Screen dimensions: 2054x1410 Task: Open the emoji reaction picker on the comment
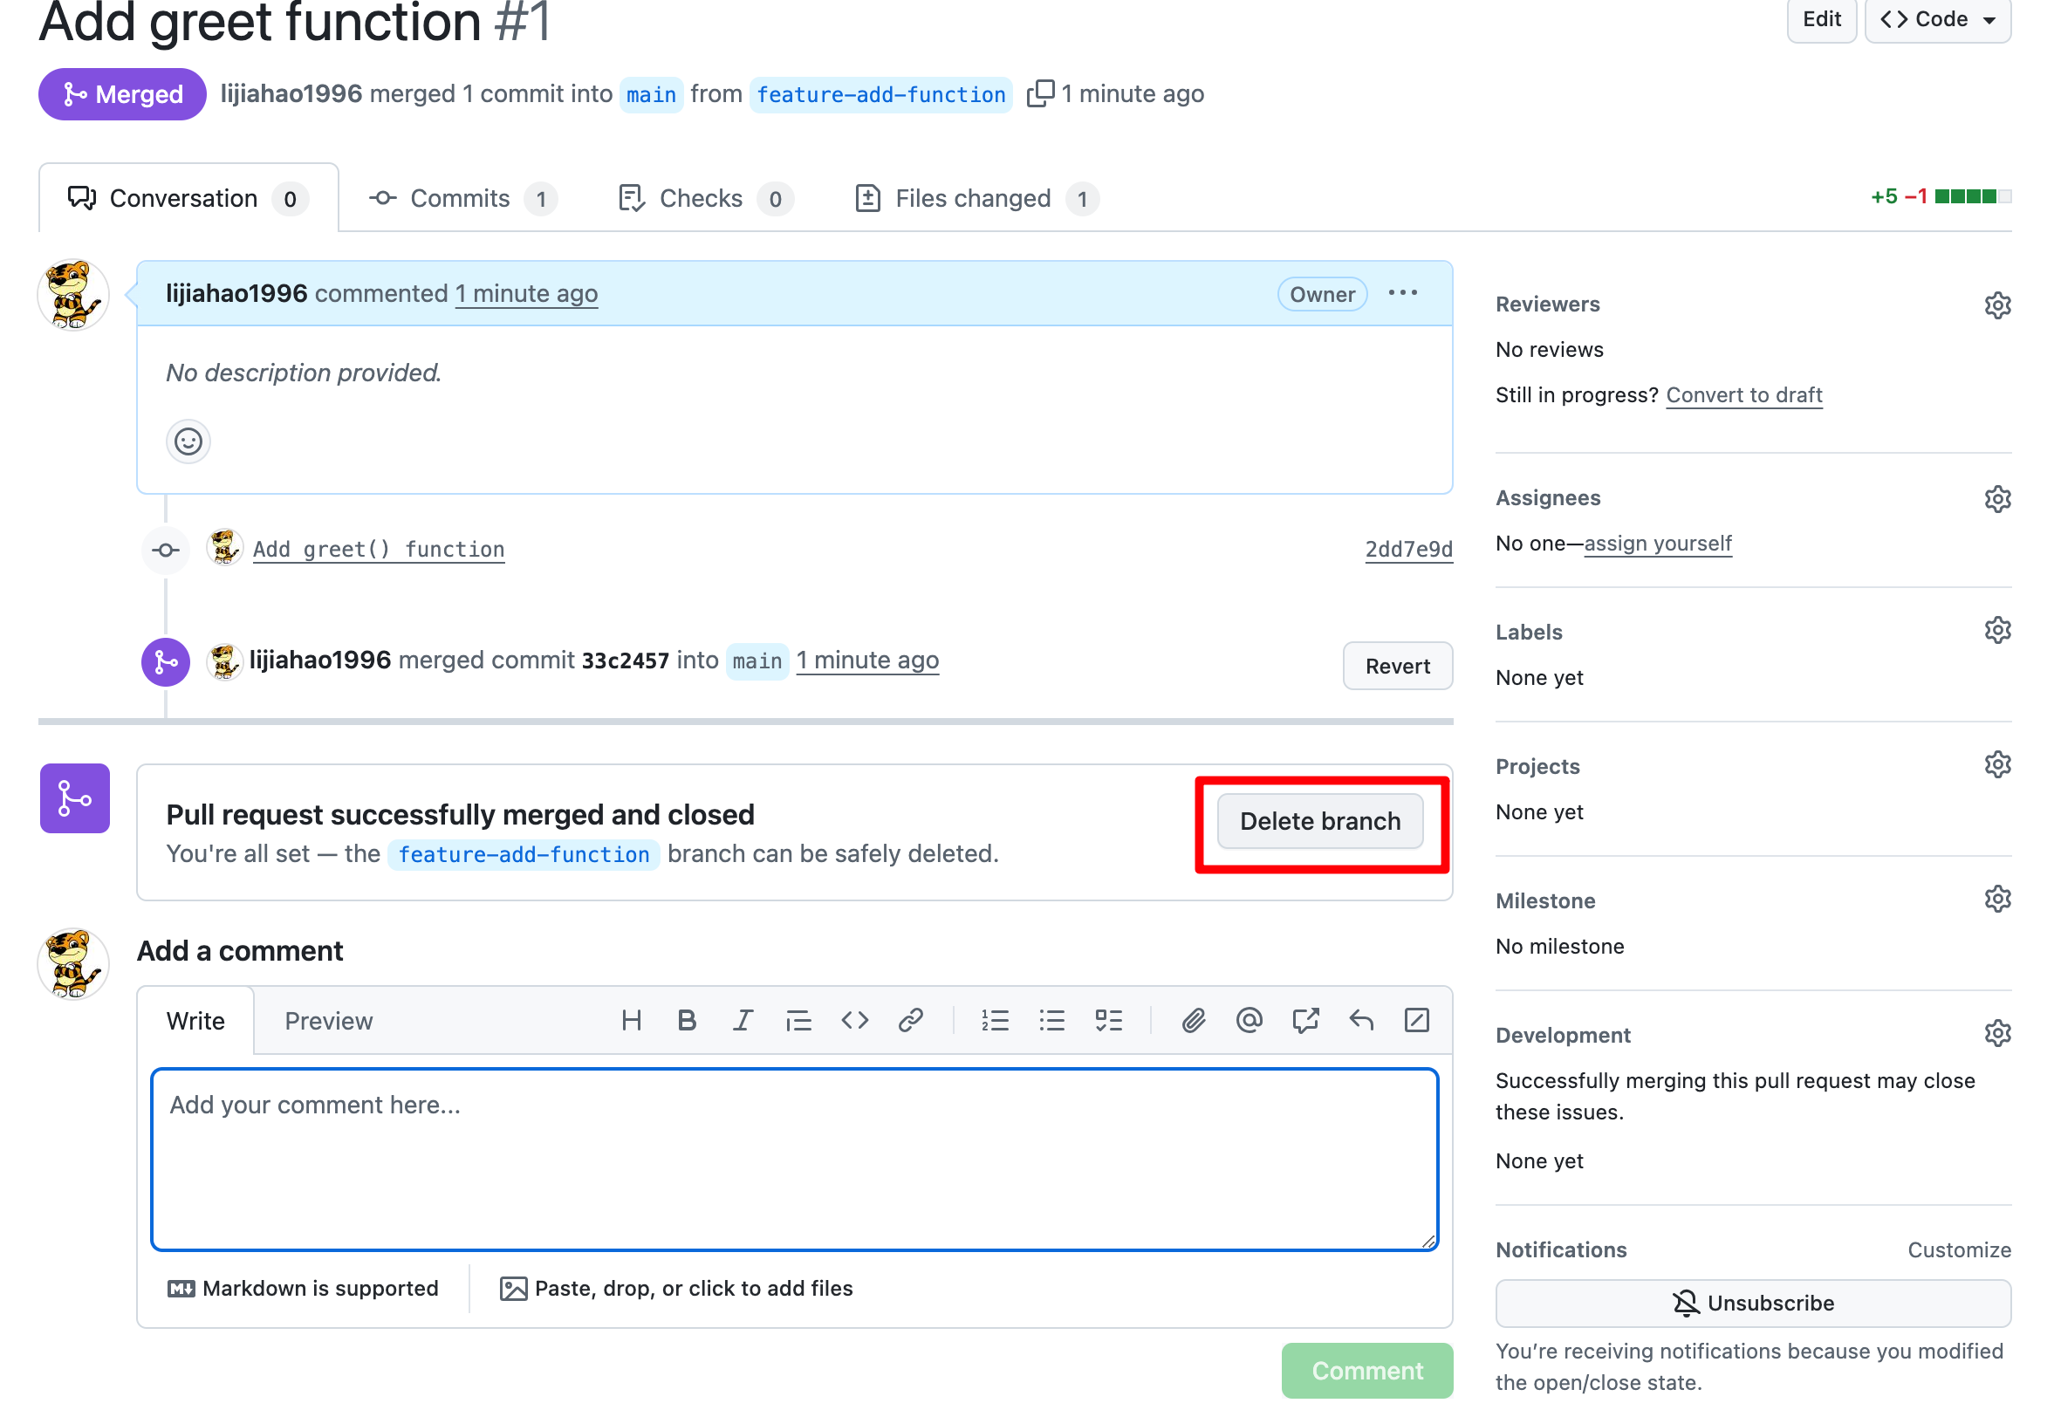point(188,441)
